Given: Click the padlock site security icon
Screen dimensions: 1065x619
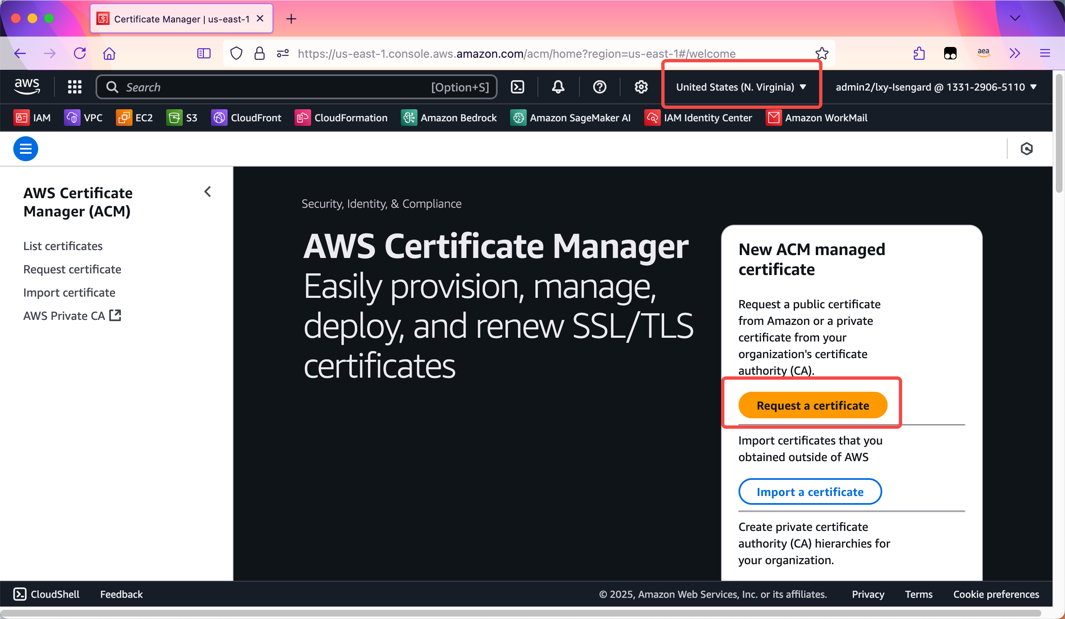Looking at the screenshot, I should coord(260,53).
